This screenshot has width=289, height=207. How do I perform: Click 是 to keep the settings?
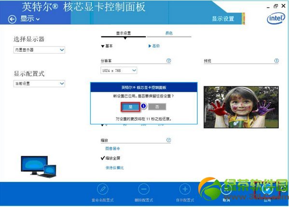pos(130,107)
